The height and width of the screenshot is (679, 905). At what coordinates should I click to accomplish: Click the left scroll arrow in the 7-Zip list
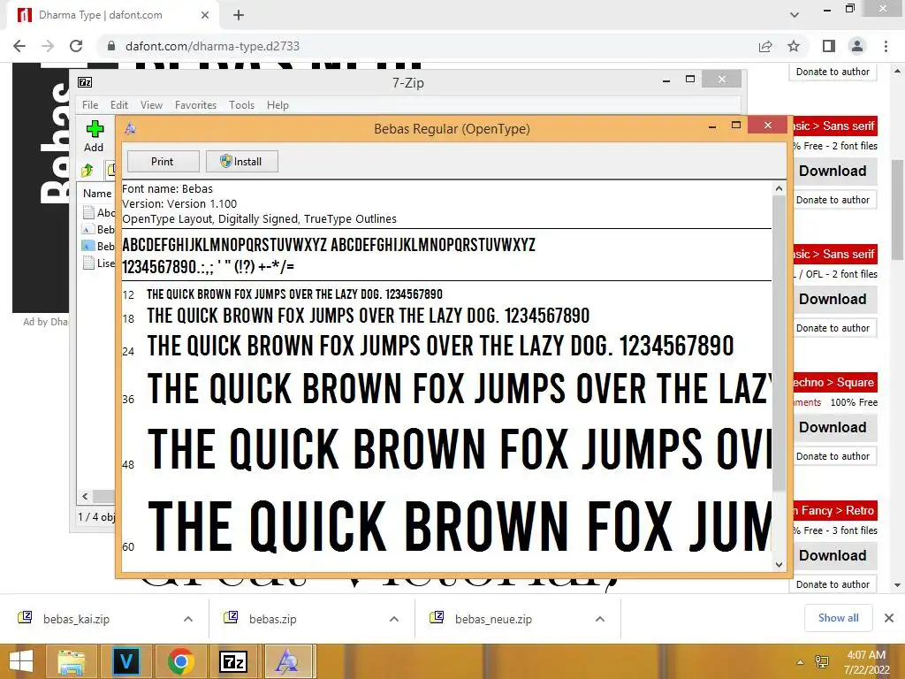tap(85, 496)
